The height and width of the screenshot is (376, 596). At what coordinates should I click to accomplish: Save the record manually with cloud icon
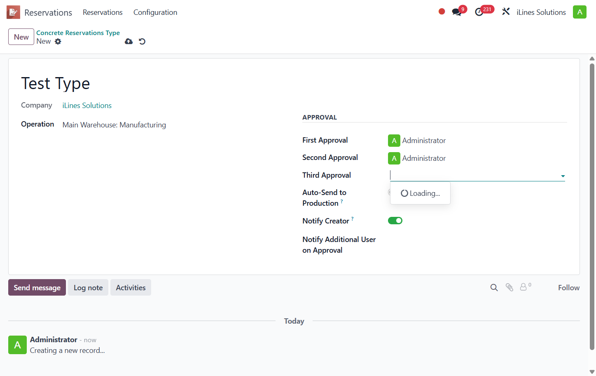129,41
